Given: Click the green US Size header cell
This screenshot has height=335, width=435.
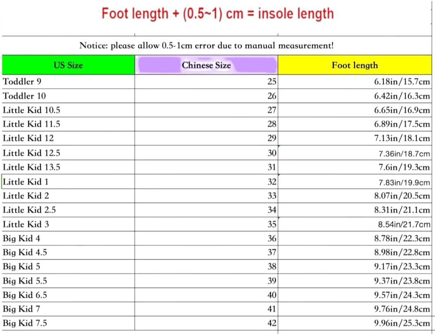Looking at the screenshot, I should click(x=68, y=65).
